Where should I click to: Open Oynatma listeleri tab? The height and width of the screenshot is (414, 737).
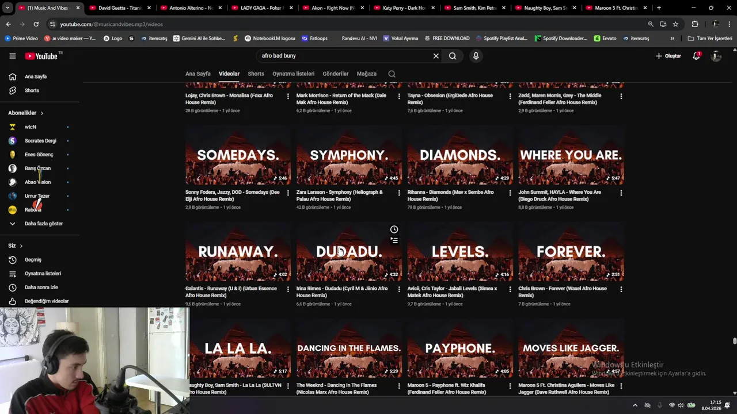coord(294,74)
